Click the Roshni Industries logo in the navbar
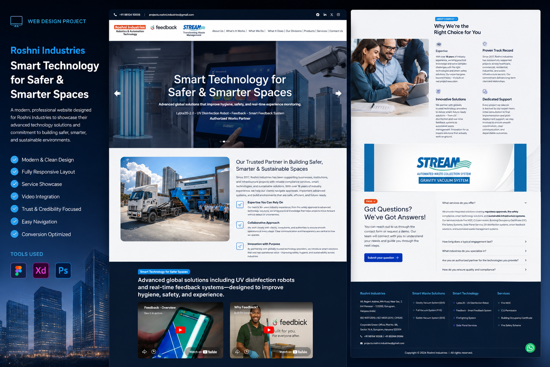 (x=130, y=30)
